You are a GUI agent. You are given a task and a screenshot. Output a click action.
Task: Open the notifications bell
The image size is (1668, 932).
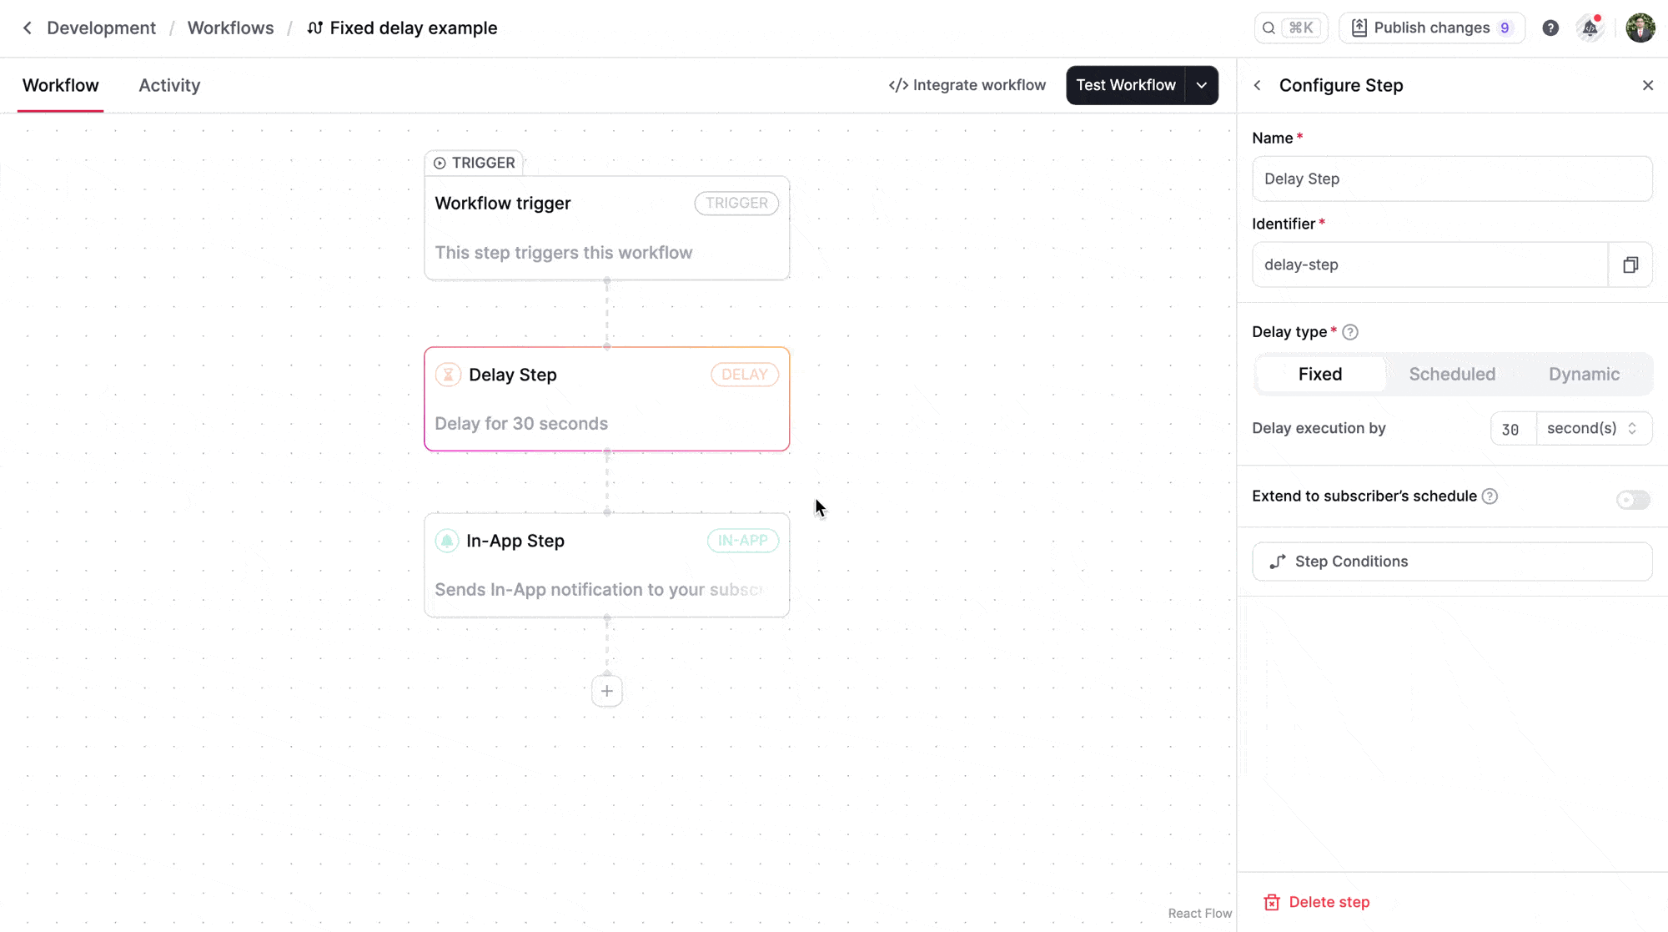1590,28
